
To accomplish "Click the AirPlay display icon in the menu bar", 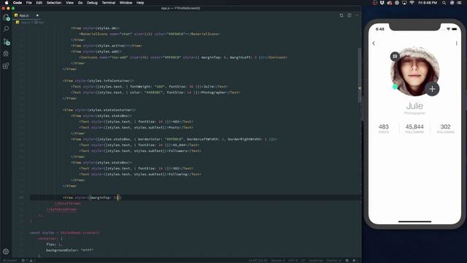I will pyautogui.click(x=404, y=3).
